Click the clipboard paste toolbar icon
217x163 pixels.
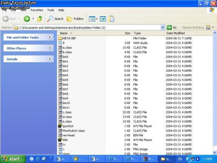[111, 19]
